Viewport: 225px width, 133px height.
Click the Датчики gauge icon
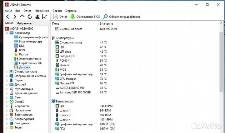16,67
